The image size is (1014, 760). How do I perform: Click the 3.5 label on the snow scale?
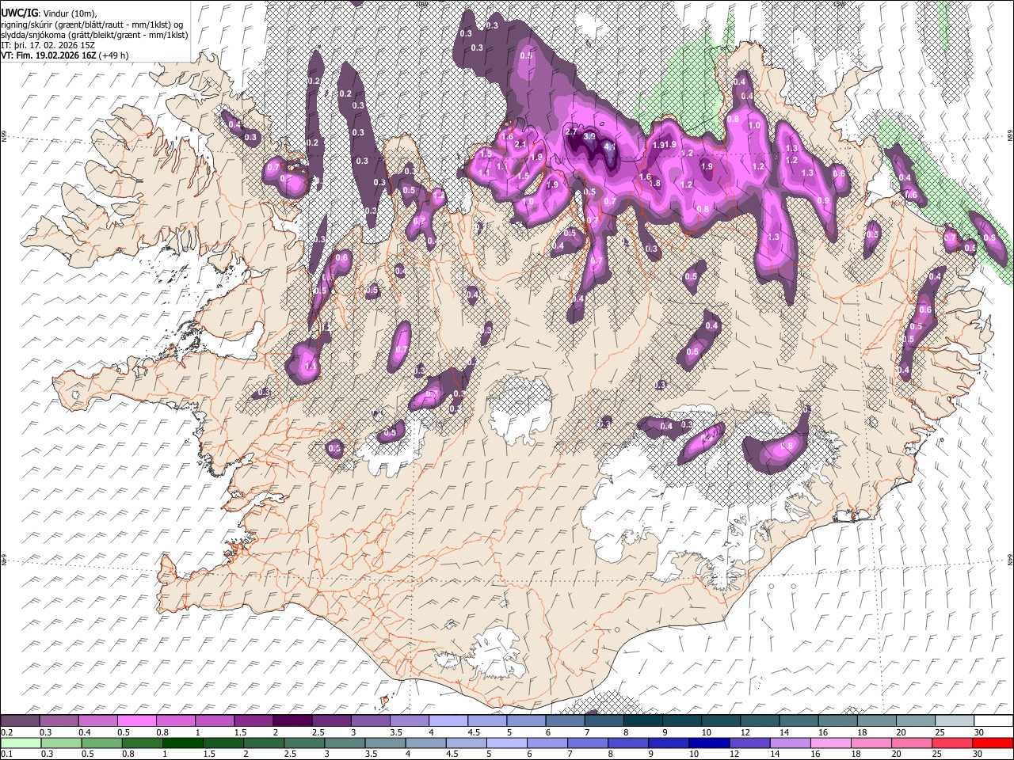coord(395,732)
